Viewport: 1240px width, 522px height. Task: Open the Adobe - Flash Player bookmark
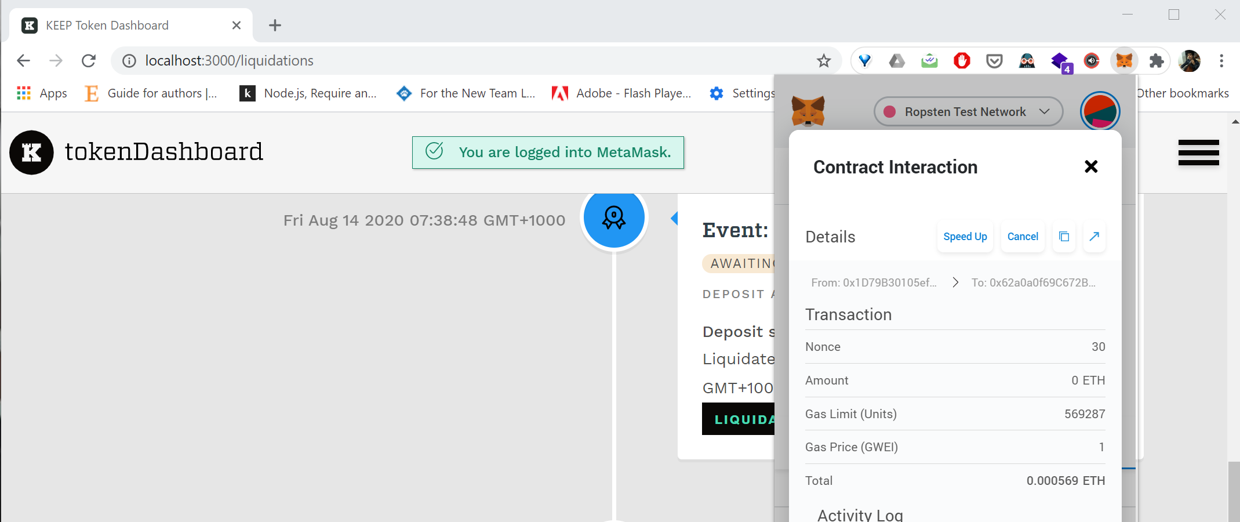pos(621,93)
